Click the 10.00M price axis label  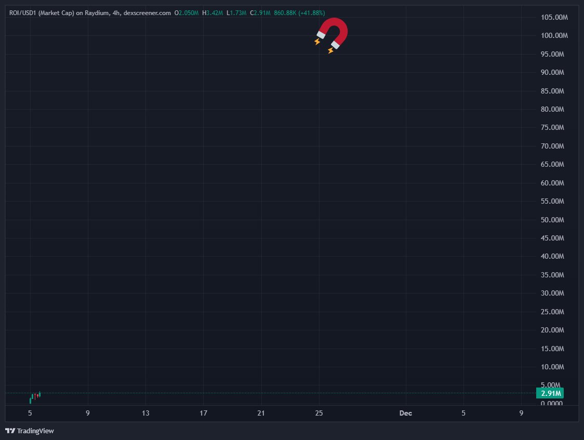552,367
